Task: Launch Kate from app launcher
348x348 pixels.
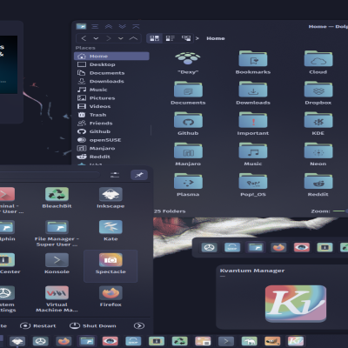Action: [x=110, y=231]
